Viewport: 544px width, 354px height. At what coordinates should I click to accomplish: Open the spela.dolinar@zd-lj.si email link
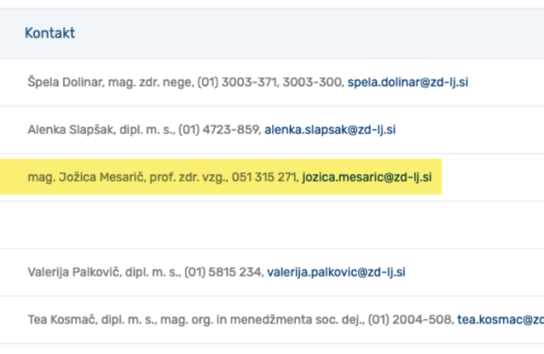[x=408, y=83]
